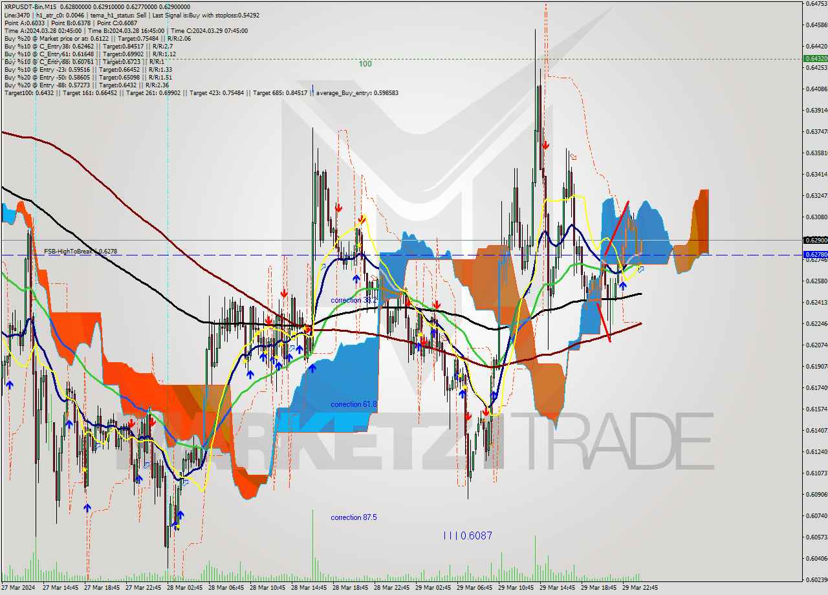Click the 0.63747 price axis label
828x595 pixels.
[816, 132]
